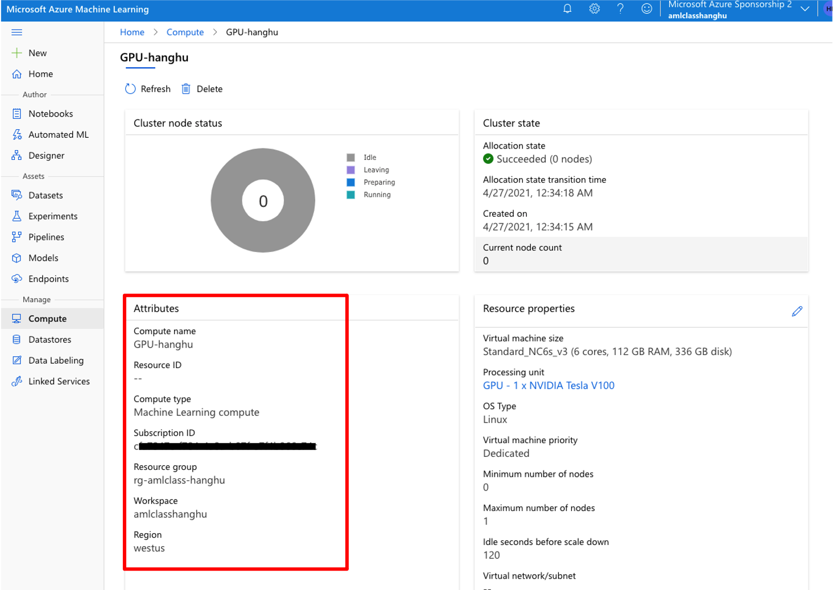Click the teal Running legend swatch
The image size is (833, 590).
pos(351,195)
